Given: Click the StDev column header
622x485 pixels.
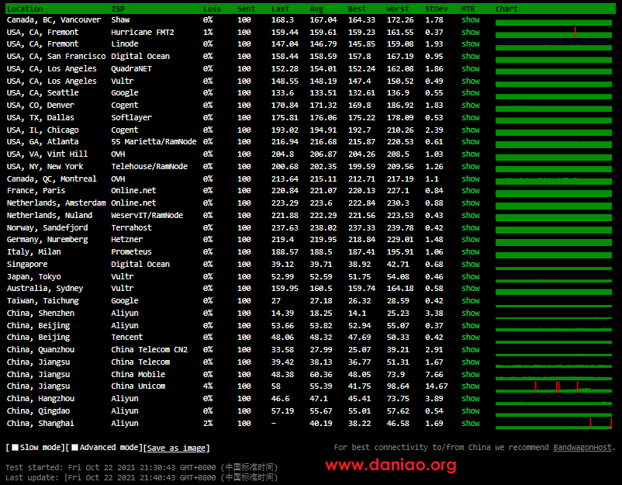Looking at the screenshot, I should pos(437,9).
